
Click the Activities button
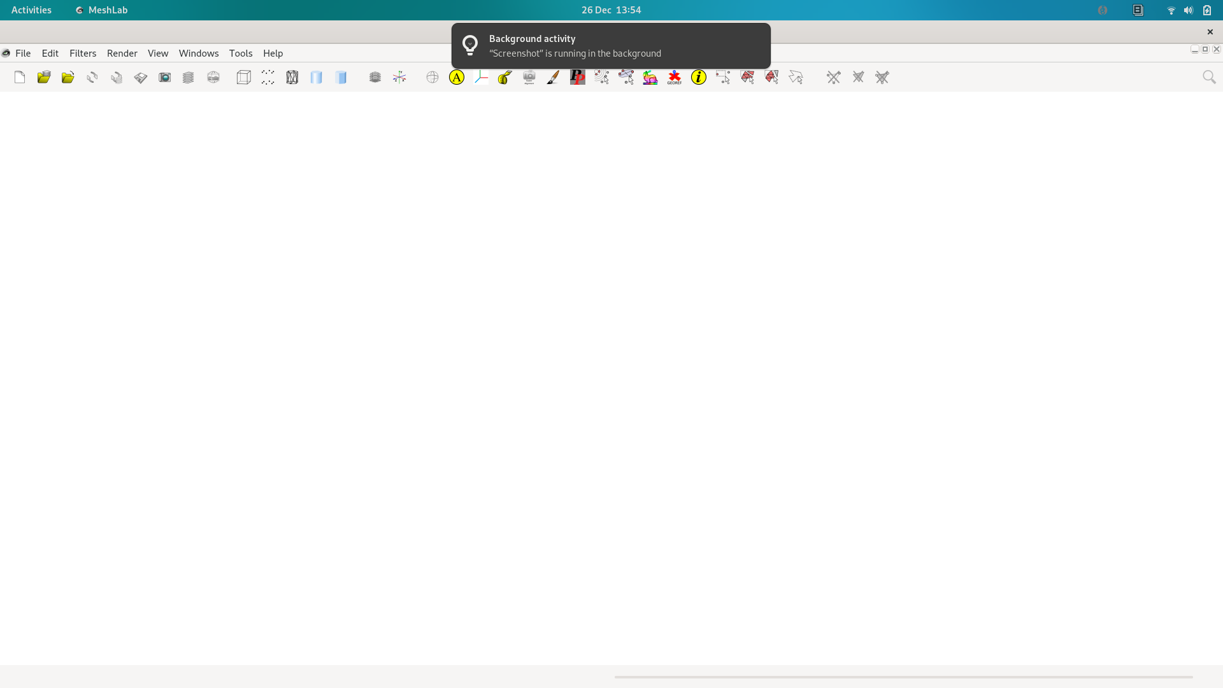coord(31,10)
